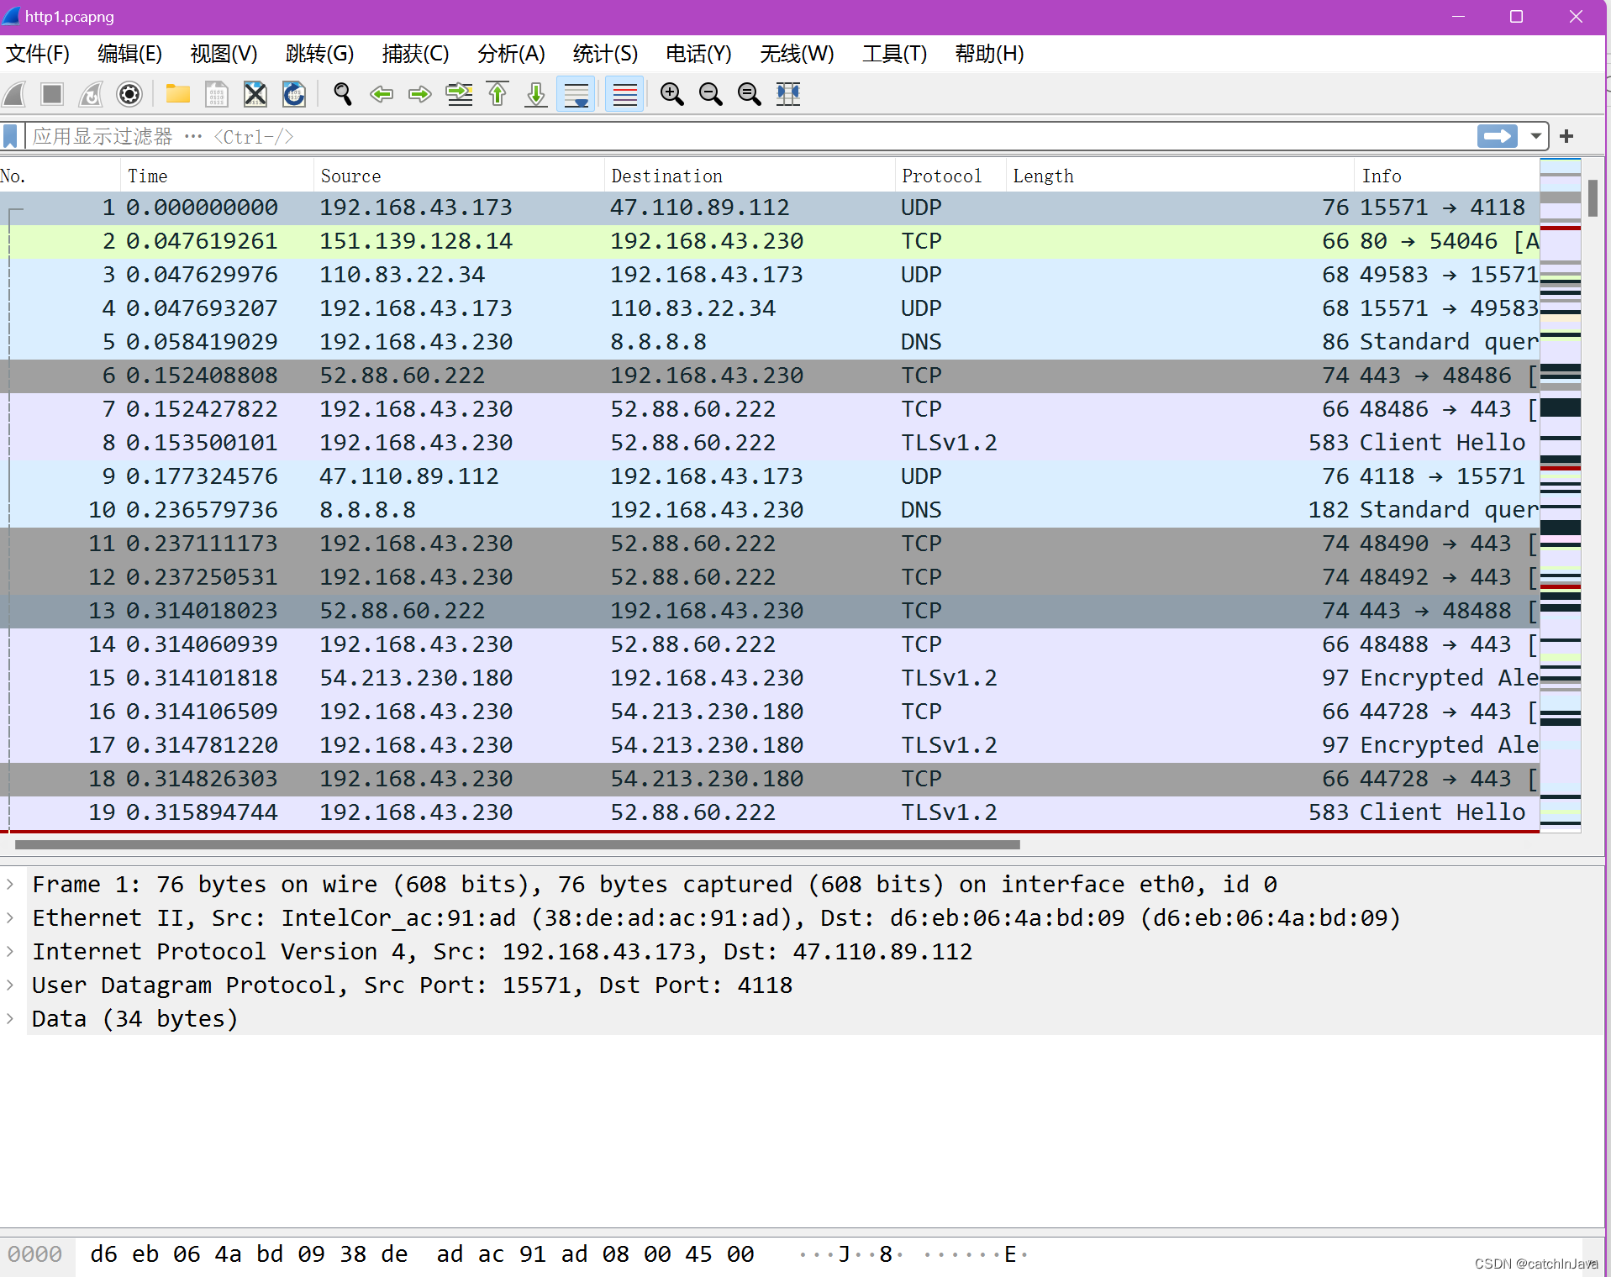Expand Ethernet II details row

10,917
